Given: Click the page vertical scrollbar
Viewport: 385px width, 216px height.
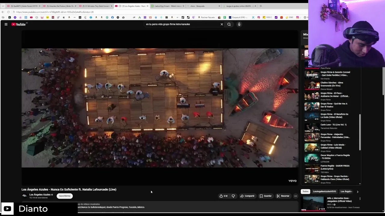Looking at the screenshot, I should click(x=383, y=81).
